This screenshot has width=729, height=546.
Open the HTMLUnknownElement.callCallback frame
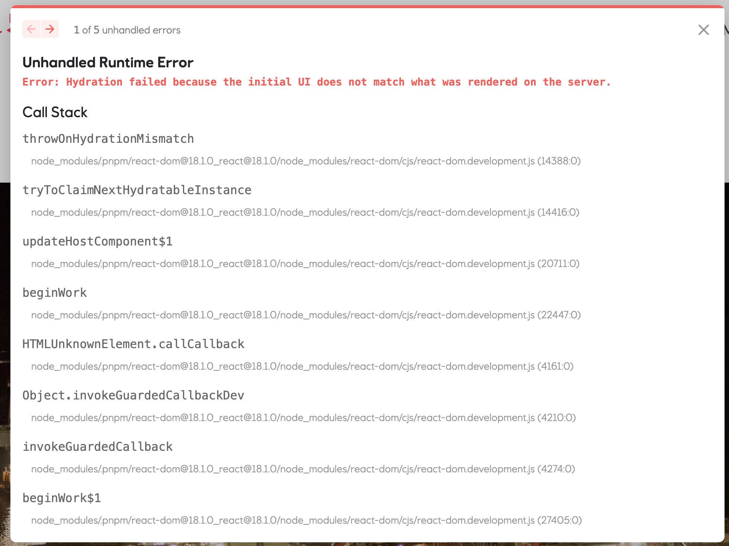pos(134,344)
